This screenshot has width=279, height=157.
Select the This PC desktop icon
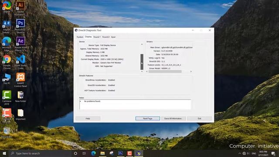(x=7, y=78)
